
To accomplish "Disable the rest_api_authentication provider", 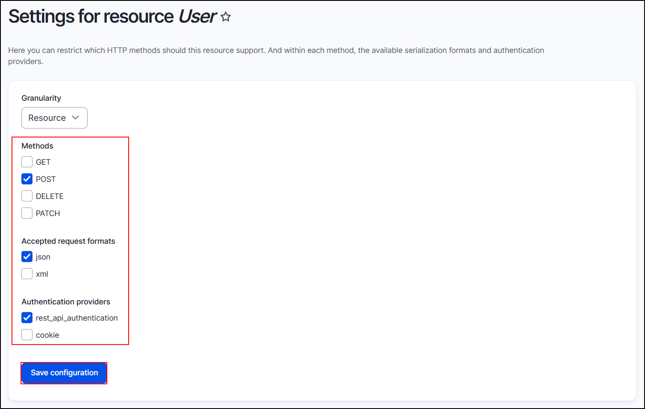I will [x=27, y=318].
